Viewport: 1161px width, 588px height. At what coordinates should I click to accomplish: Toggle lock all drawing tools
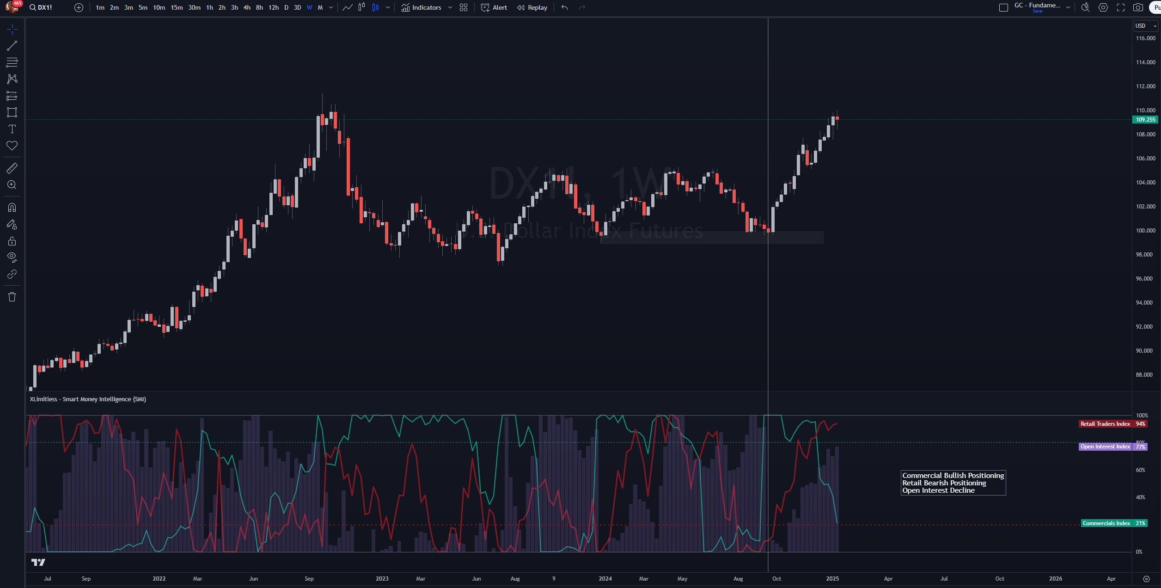click(x=12, y=241)
